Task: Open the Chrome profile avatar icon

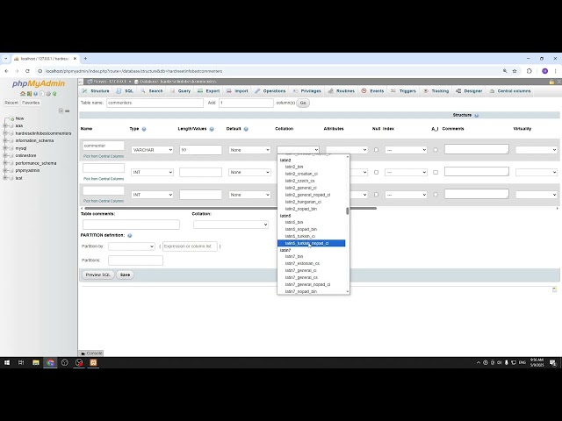Action: (x=544, y=71)
